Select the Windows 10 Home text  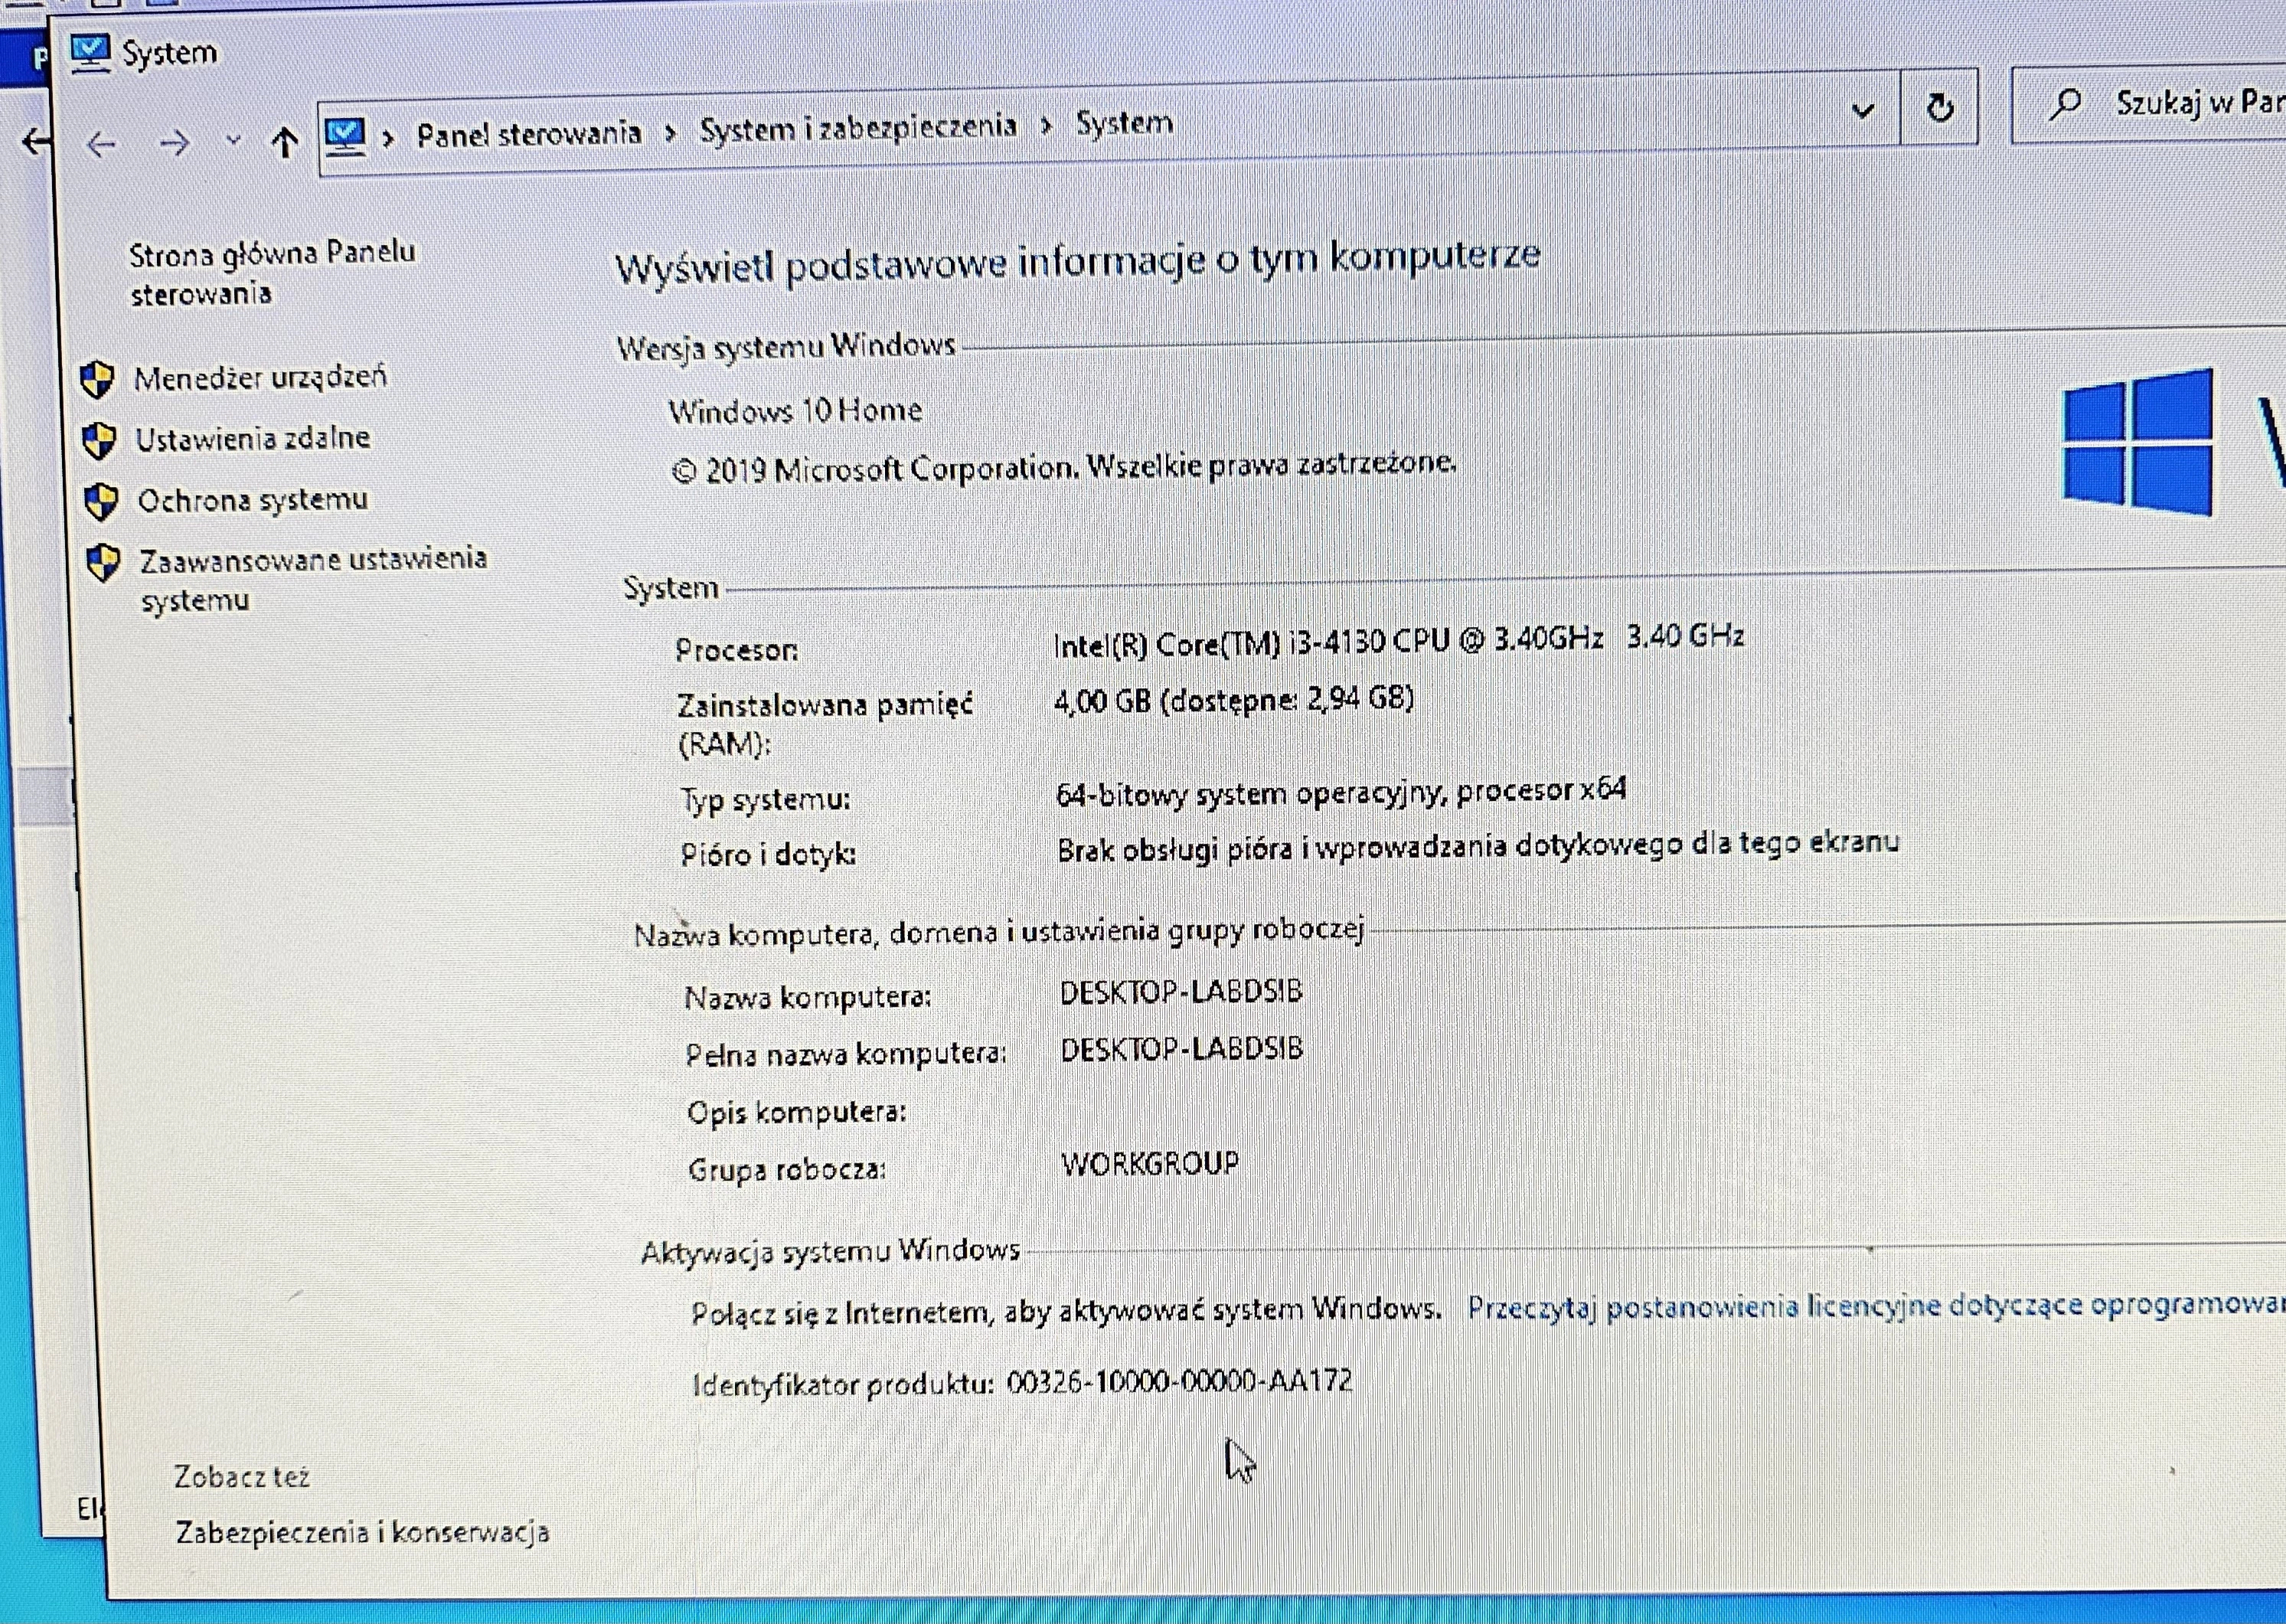[795, 410]
